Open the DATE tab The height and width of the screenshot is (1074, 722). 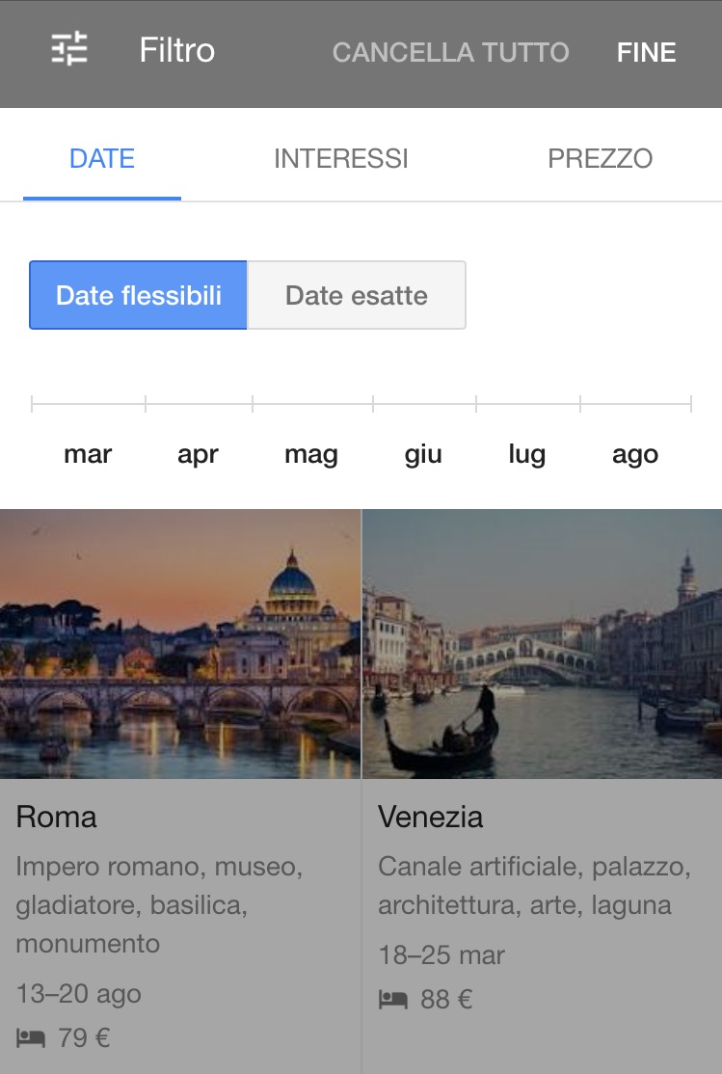pyautogui.click(x=102, y=159)
